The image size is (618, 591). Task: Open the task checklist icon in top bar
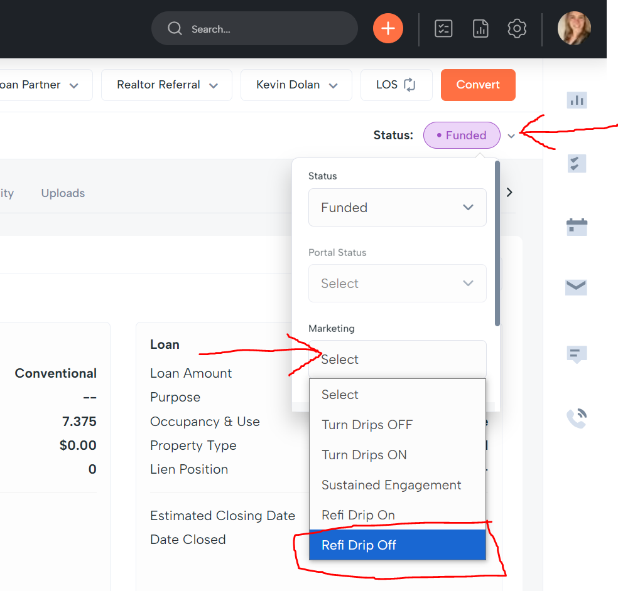443,29
